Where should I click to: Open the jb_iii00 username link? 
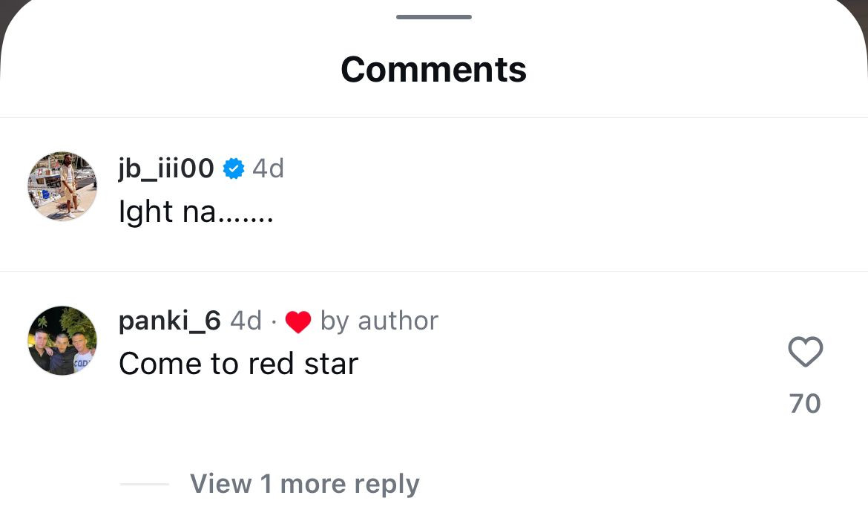[x=166, y=169]
